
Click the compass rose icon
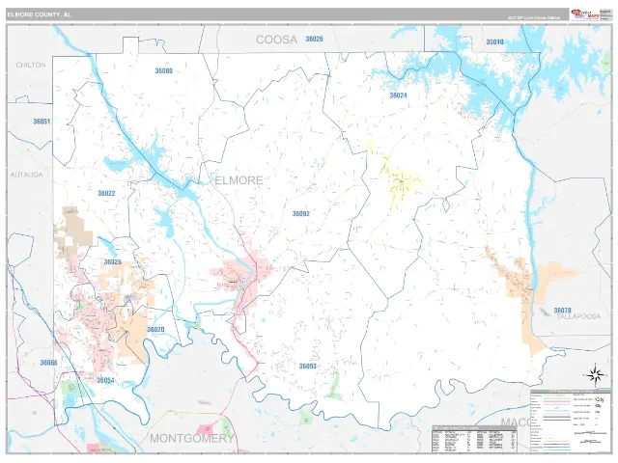(595, 375)
